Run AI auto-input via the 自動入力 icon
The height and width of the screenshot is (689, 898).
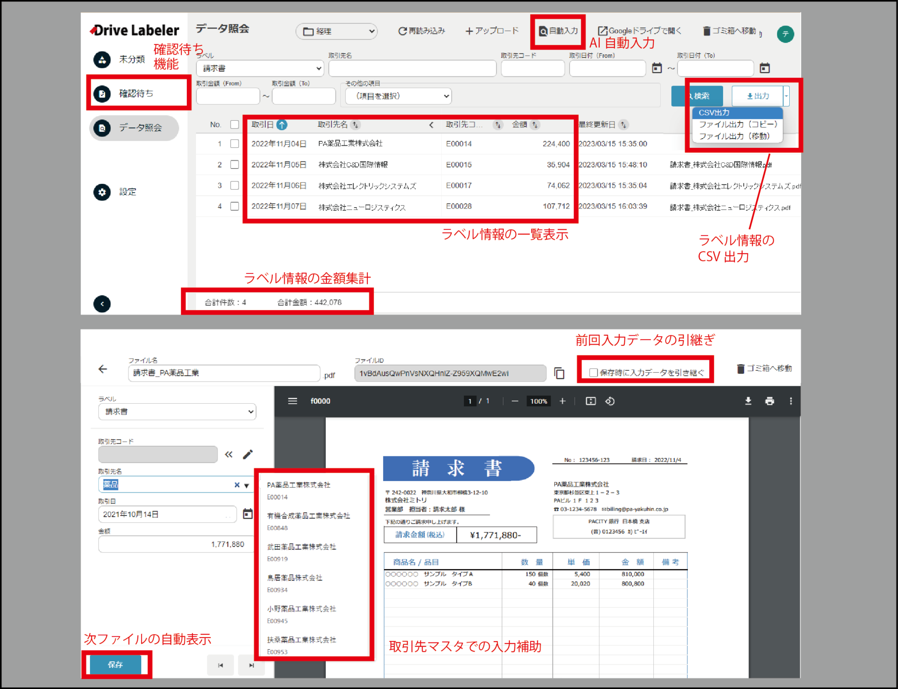coord(557,31)
